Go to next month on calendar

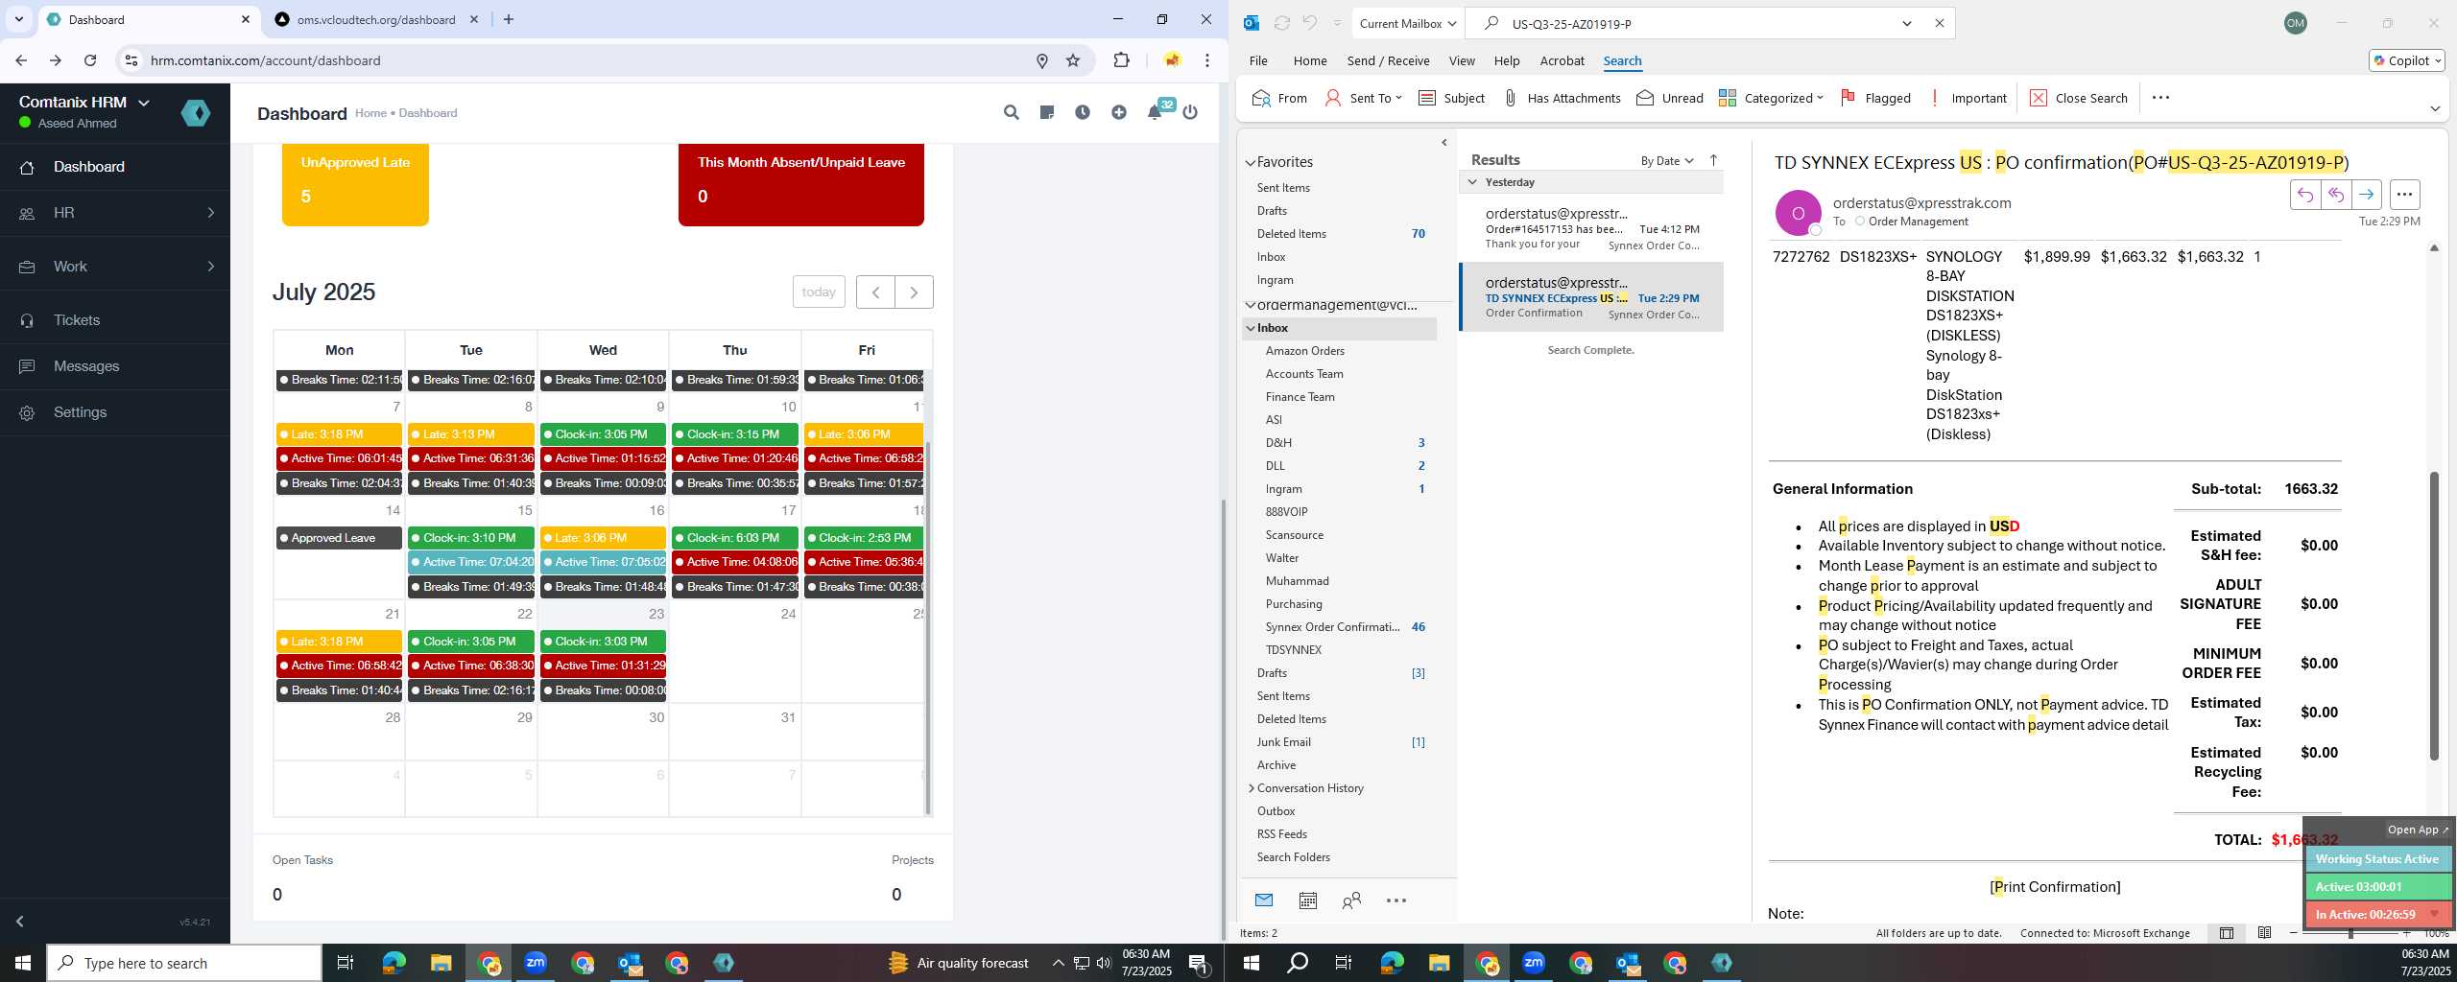tap(914, 292)
